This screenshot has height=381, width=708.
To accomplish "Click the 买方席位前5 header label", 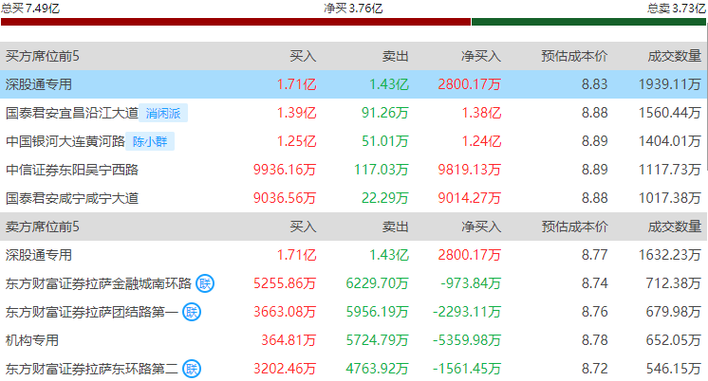I will [x=43, y=56].
